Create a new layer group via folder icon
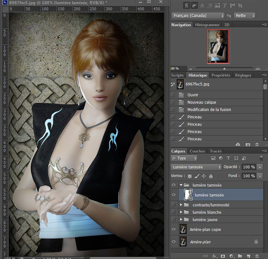Image resolution: width=268 pixels, height=259 pixels. coord(240,256)
